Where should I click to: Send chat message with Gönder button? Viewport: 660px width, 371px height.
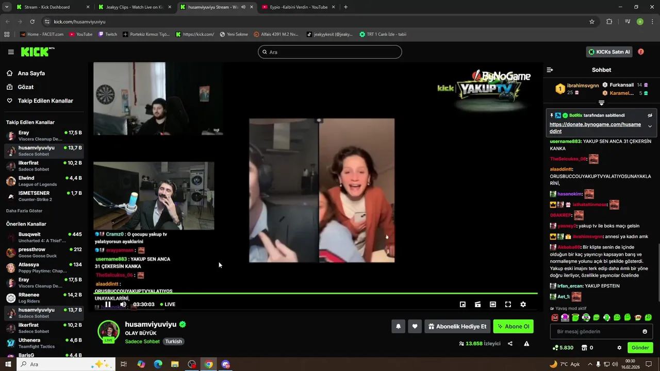(x=640, y=348)
